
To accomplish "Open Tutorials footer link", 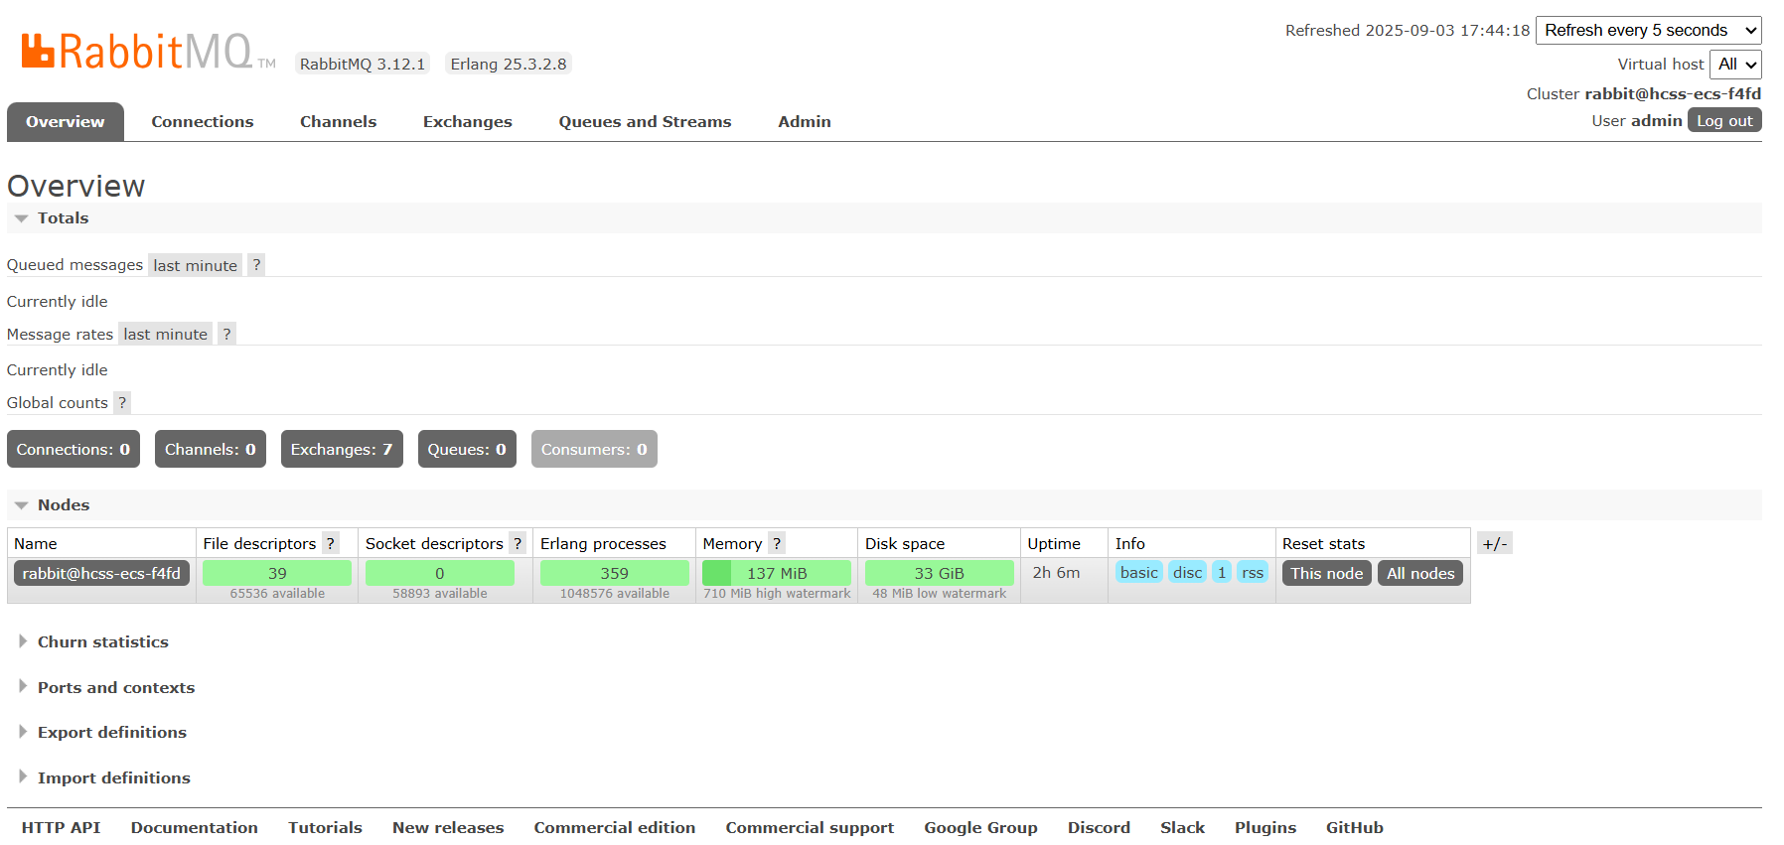I will point(326,827).
